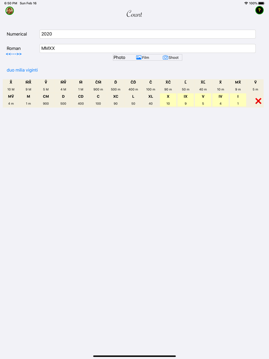Click the 'Photo' label text
The height and width of the screenshot is (359, 269).
119,58
